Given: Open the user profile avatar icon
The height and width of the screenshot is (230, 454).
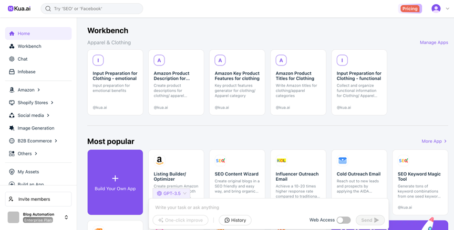Looking at the screenshot, I should (436, 8).
